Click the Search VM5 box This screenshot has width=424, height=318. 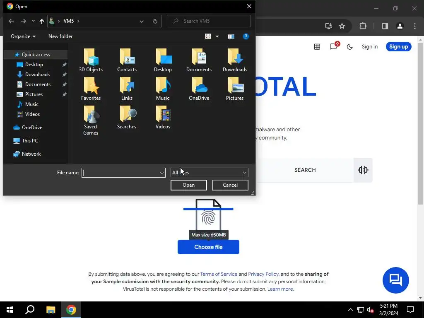click(209, 21)
